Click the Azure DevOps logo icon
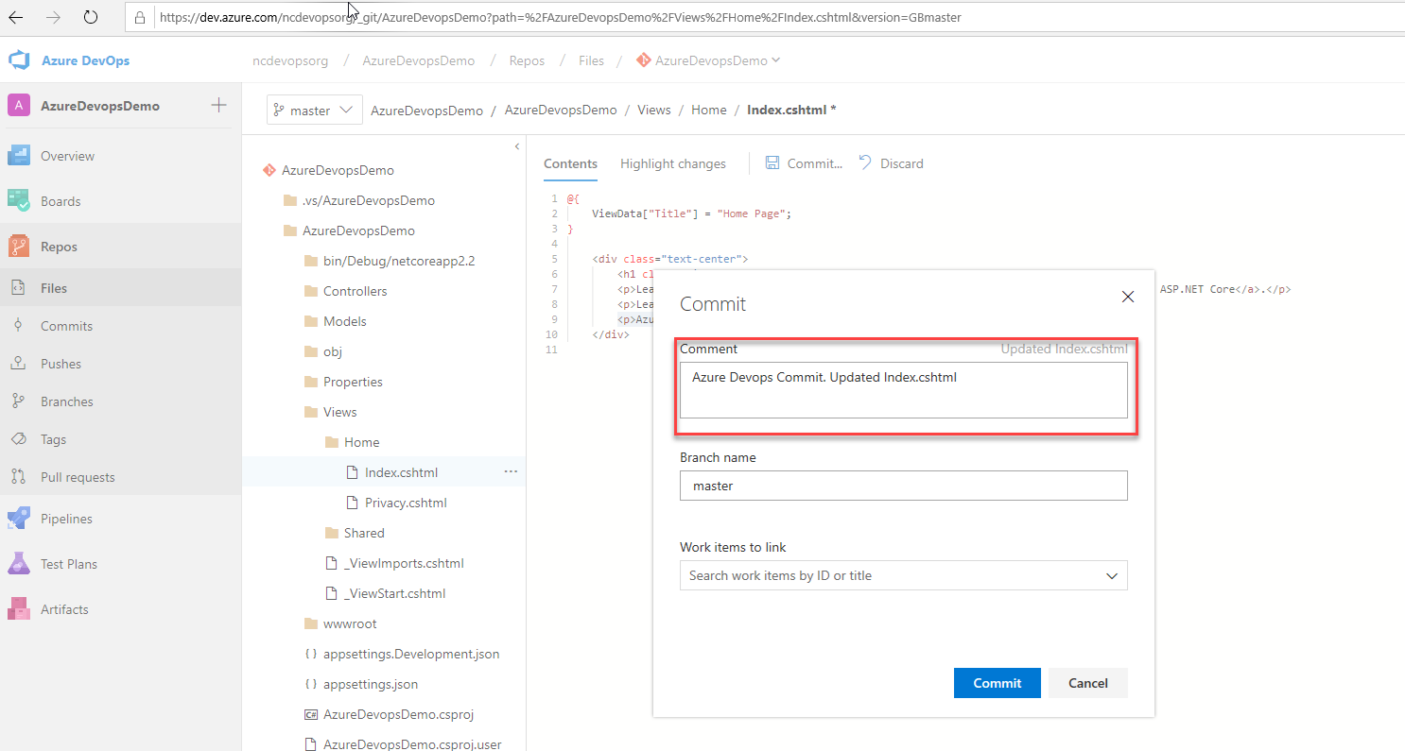Screen dimensions: 1405x751 tap(19, 60)
